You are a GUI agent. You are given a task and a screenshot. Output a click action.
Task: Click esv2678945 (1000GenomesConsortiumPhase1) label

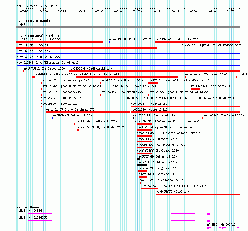[170, 133]
